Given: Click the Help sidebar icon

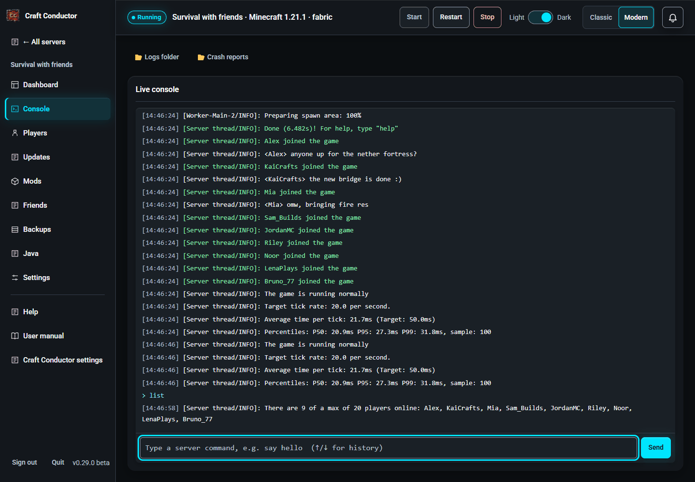Looking at the screenshot, I should point(15,312).
